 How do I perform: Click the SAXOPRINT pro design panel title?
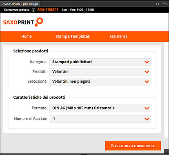pos(21,4)
